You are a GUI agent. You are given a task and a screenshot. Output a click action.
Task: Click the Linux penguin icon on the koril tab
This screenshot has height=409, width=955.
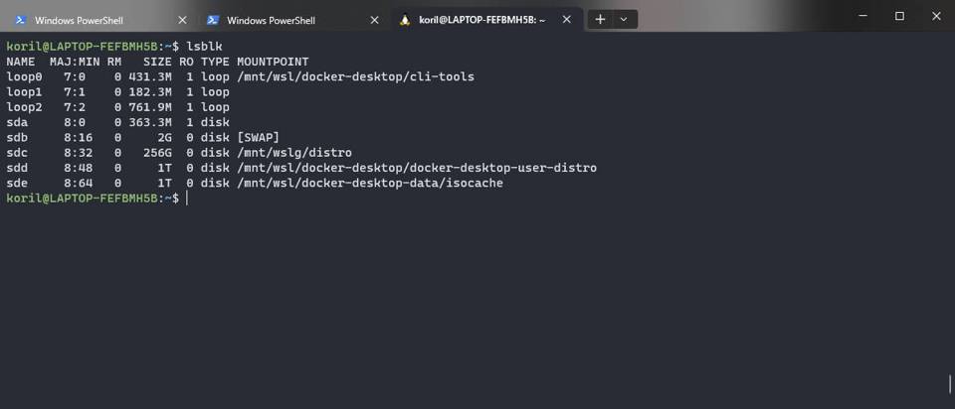[405, 20]
